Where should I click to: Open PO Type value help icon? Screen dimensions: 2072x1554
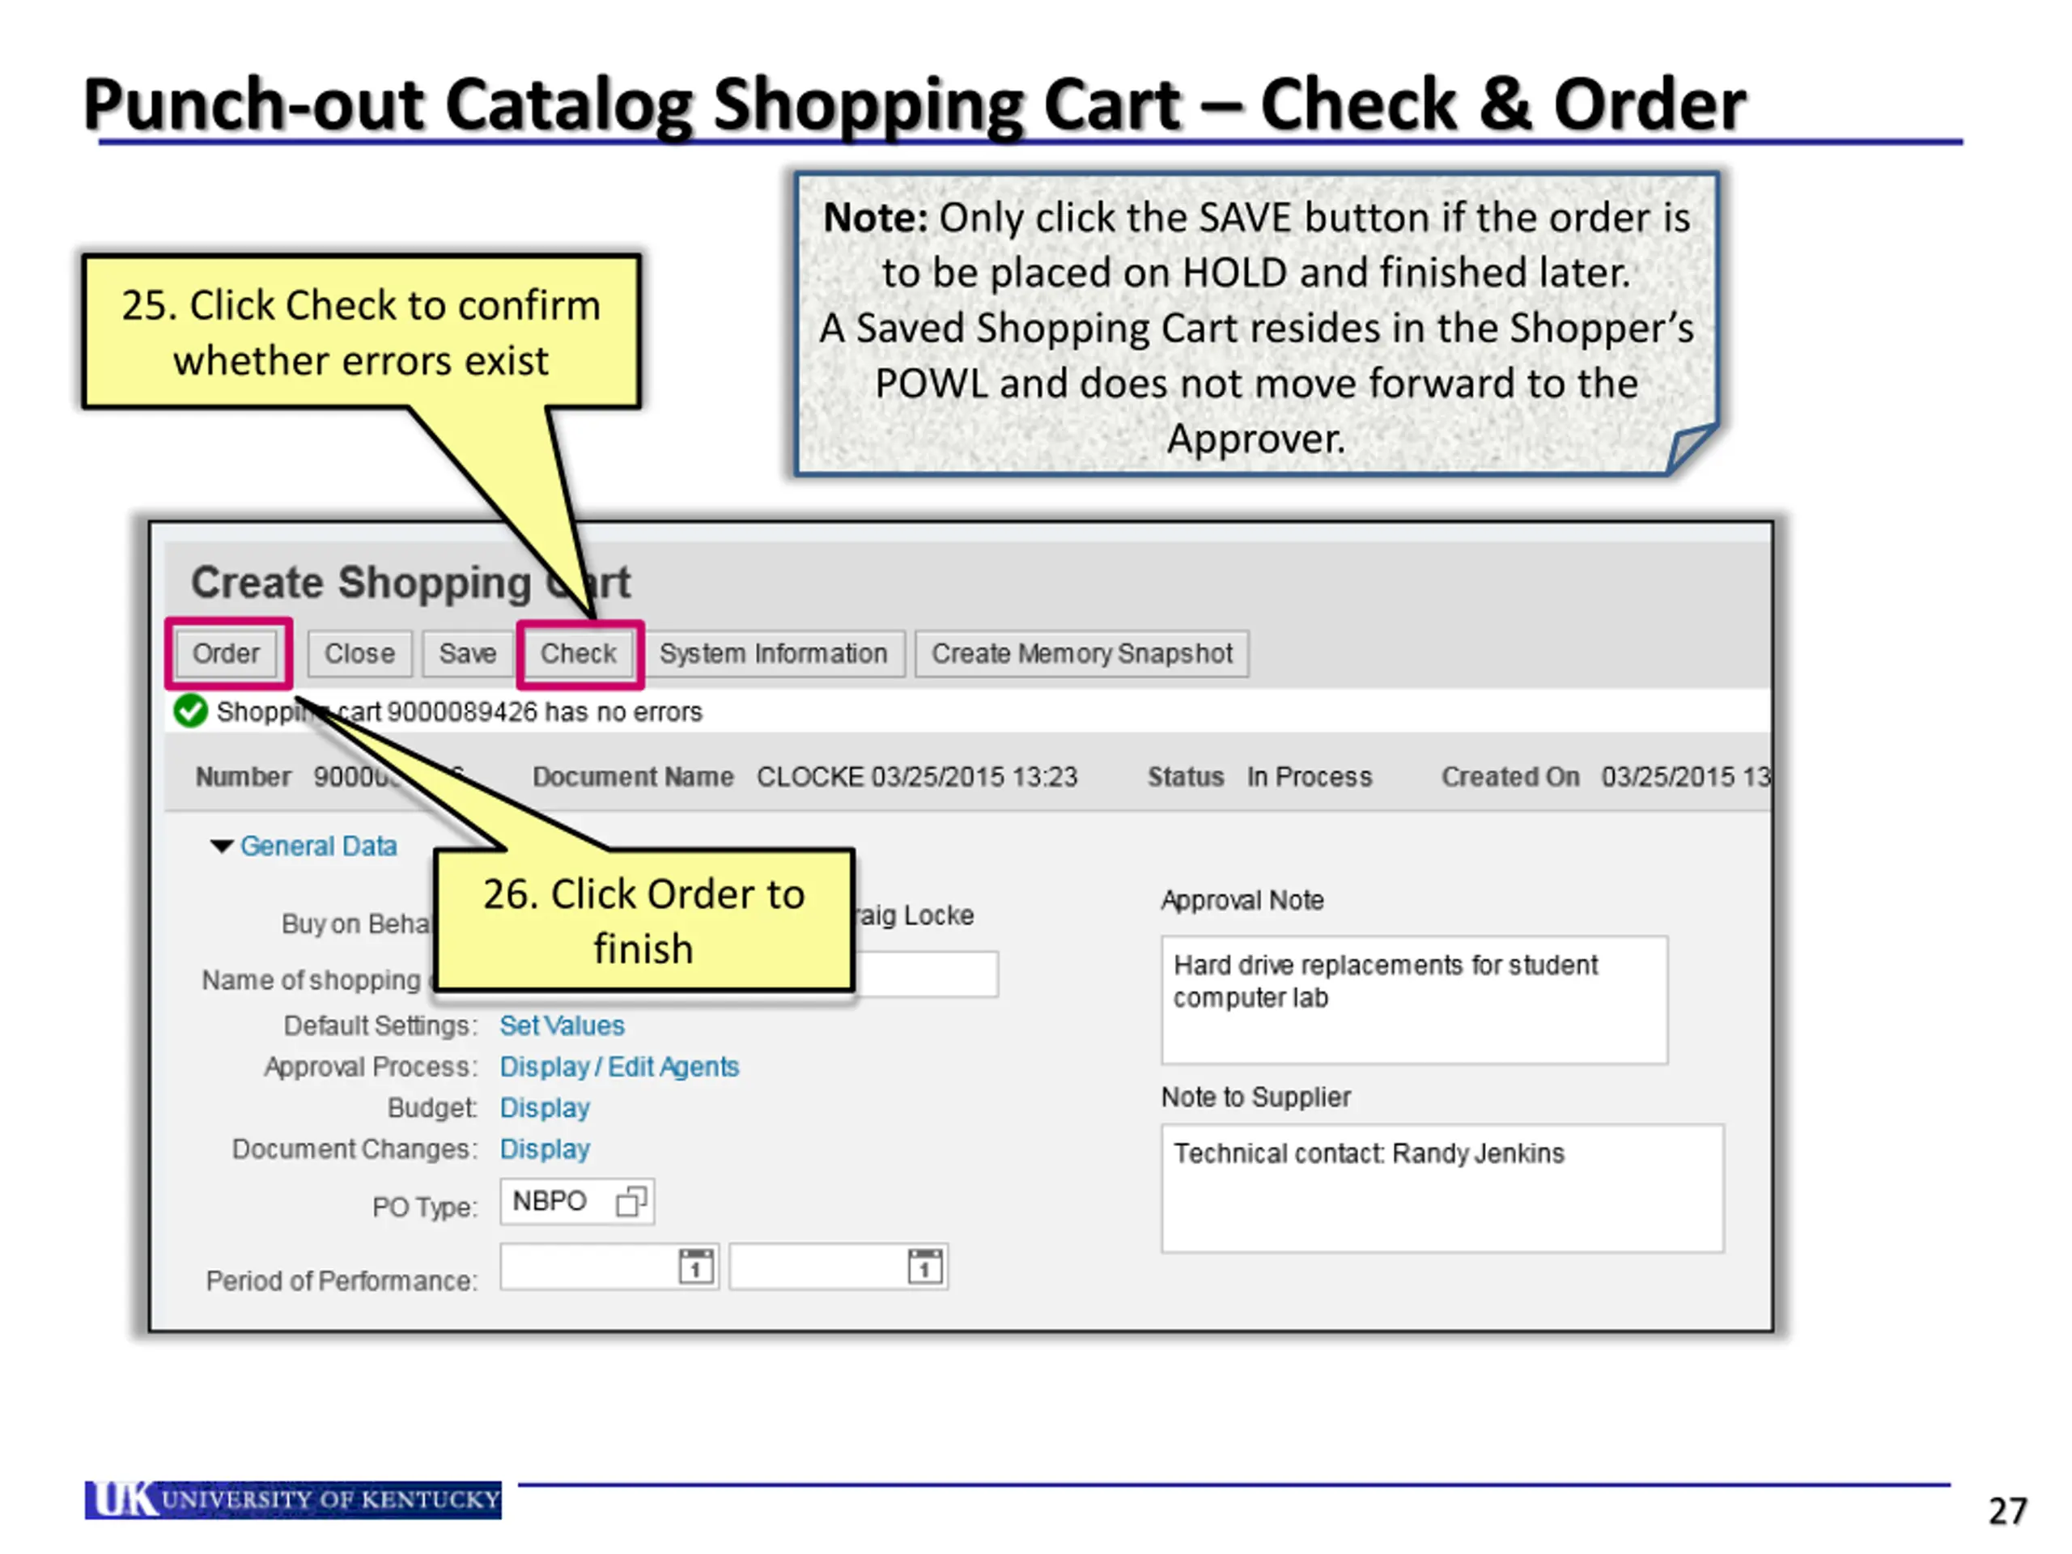click(x=631, y=1201)
